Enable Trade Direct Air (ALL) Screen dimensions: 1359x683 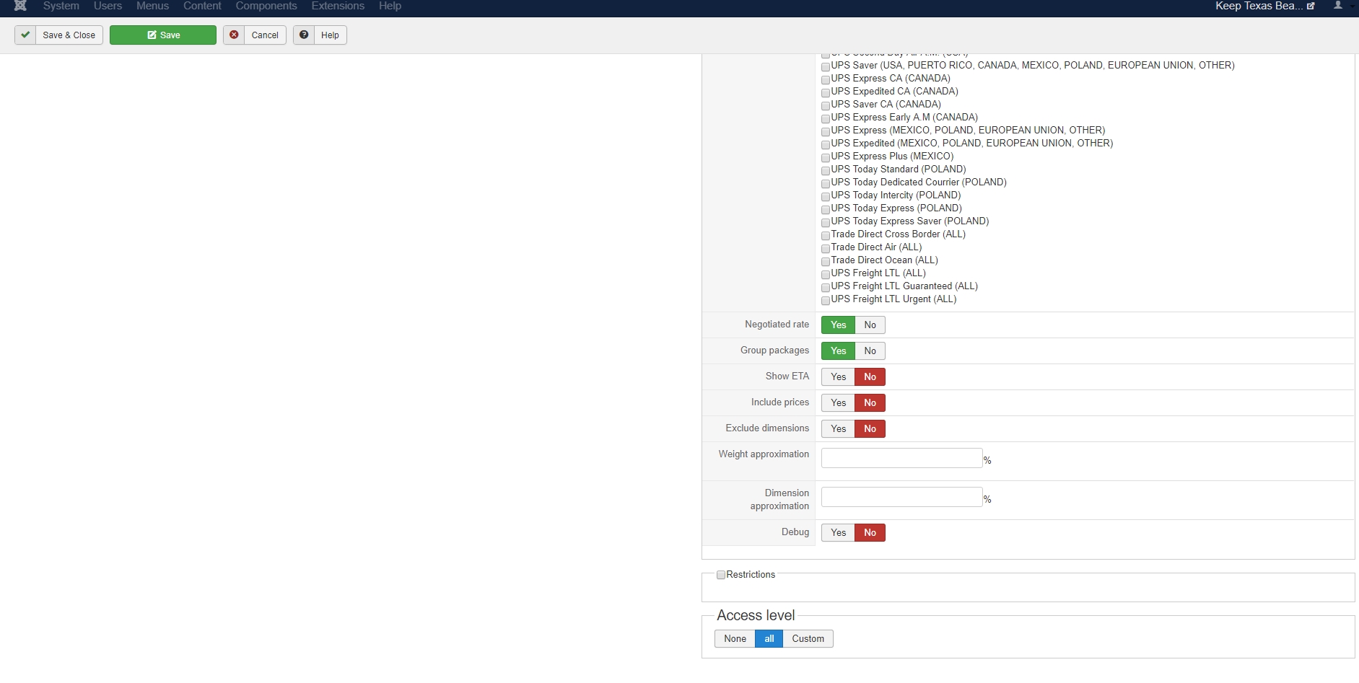[826, 248]
